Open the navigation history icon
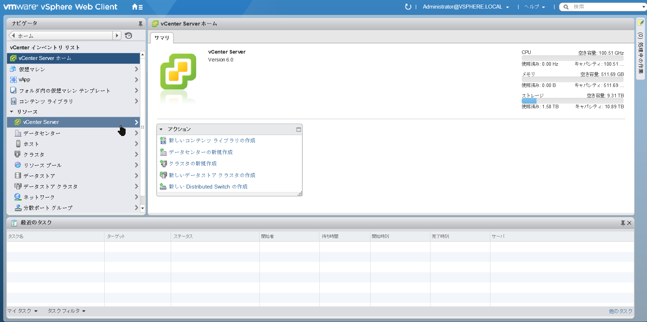Image resolution: width=647 pixels, height=322 pixels. coord(128,36)
